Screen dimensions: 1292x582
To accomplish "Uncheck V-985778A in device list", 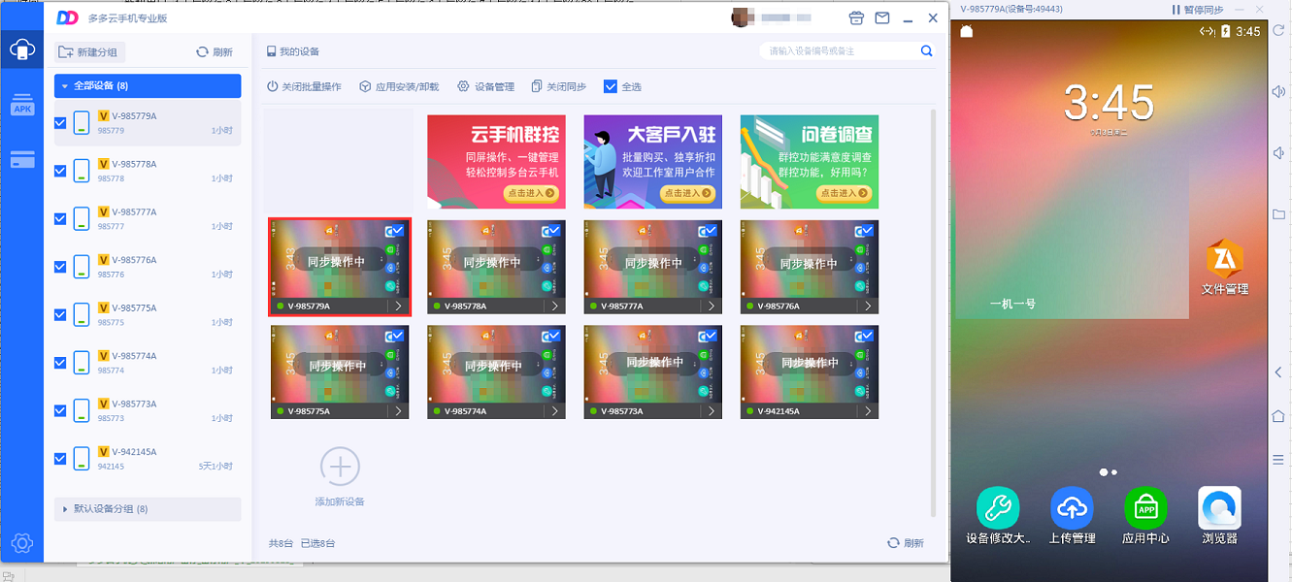I will point(61,171).
